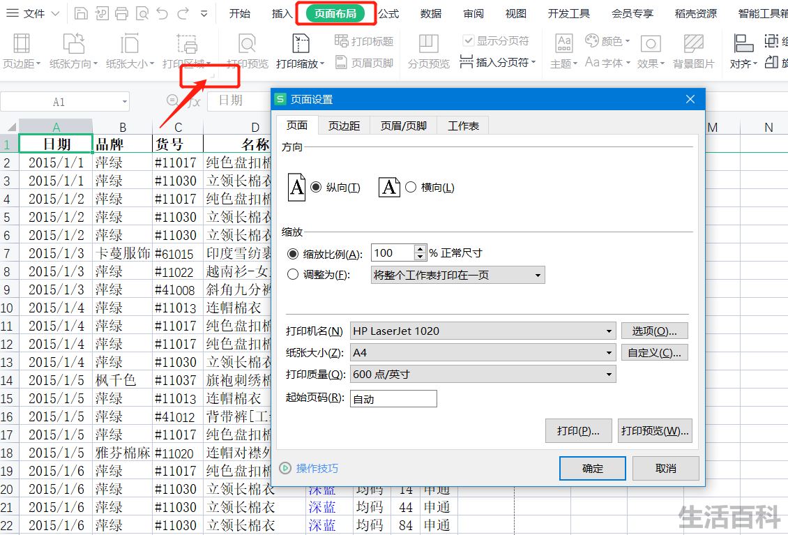Click the 操作技巧 play icon
This screenshot has height=535, width=788.
(x=285, y=468)
